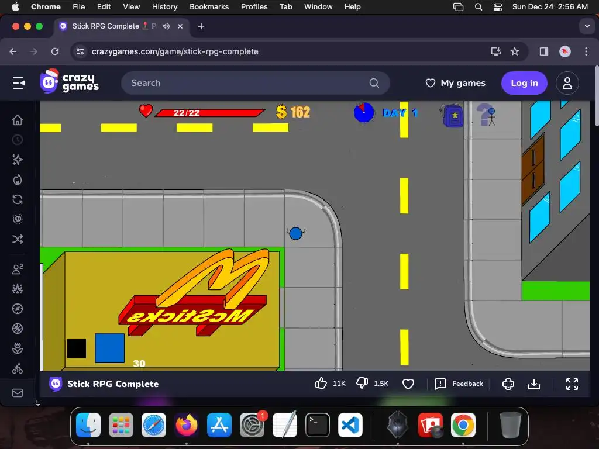Viewport: 599px width, 449px height.
Task: Bookmark this page with the star icon
Action: (x=515, y=51)
